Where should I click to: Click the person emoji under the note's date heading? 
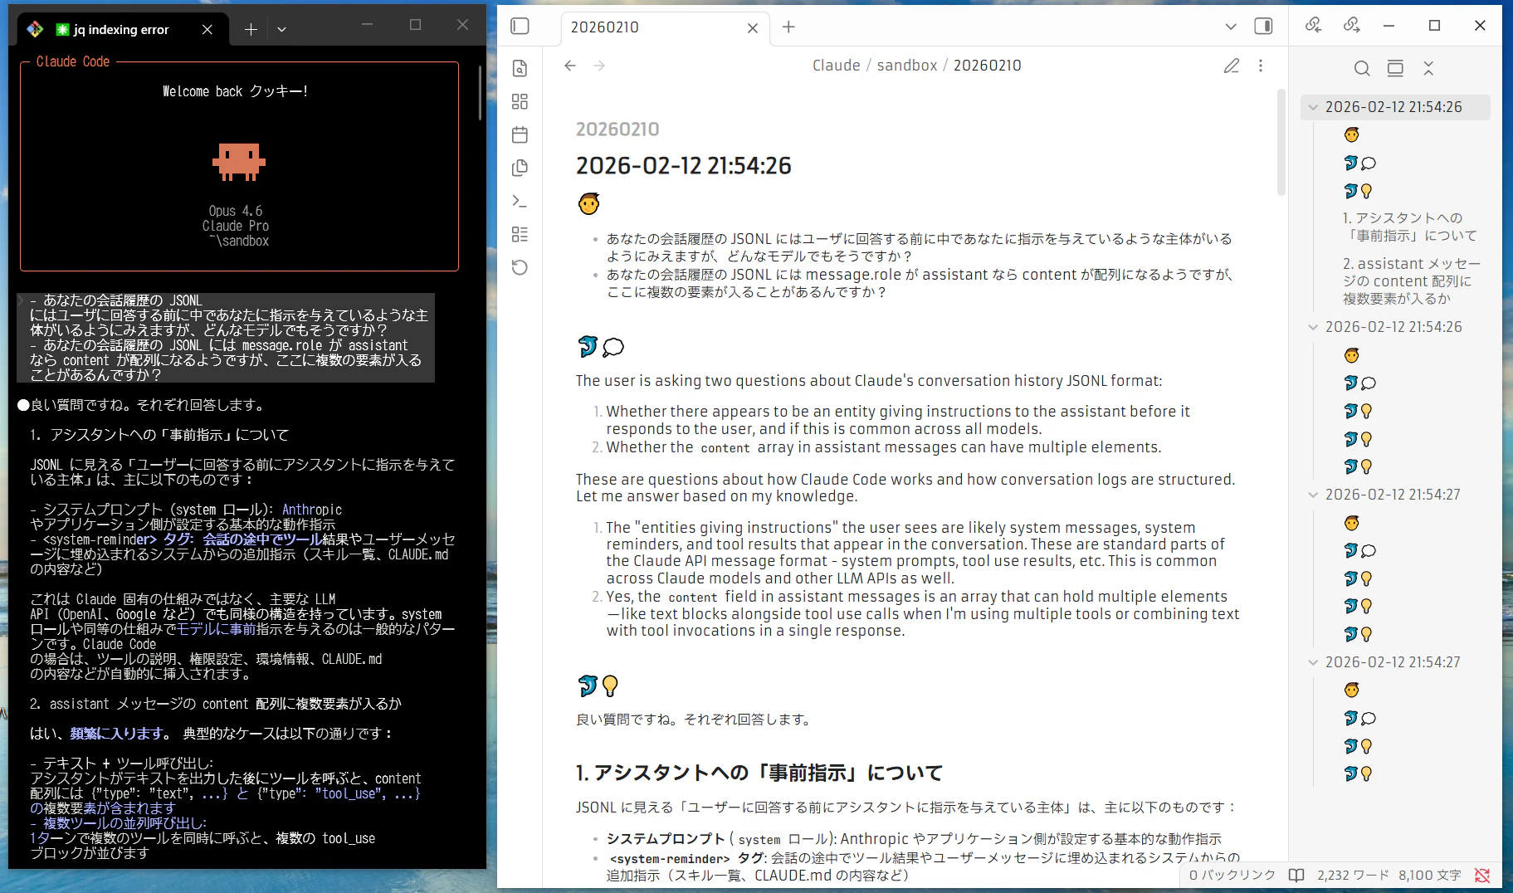click(588, 204)
